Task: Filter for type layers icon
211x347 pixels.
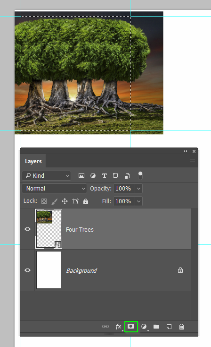Action: pos(104,176)
